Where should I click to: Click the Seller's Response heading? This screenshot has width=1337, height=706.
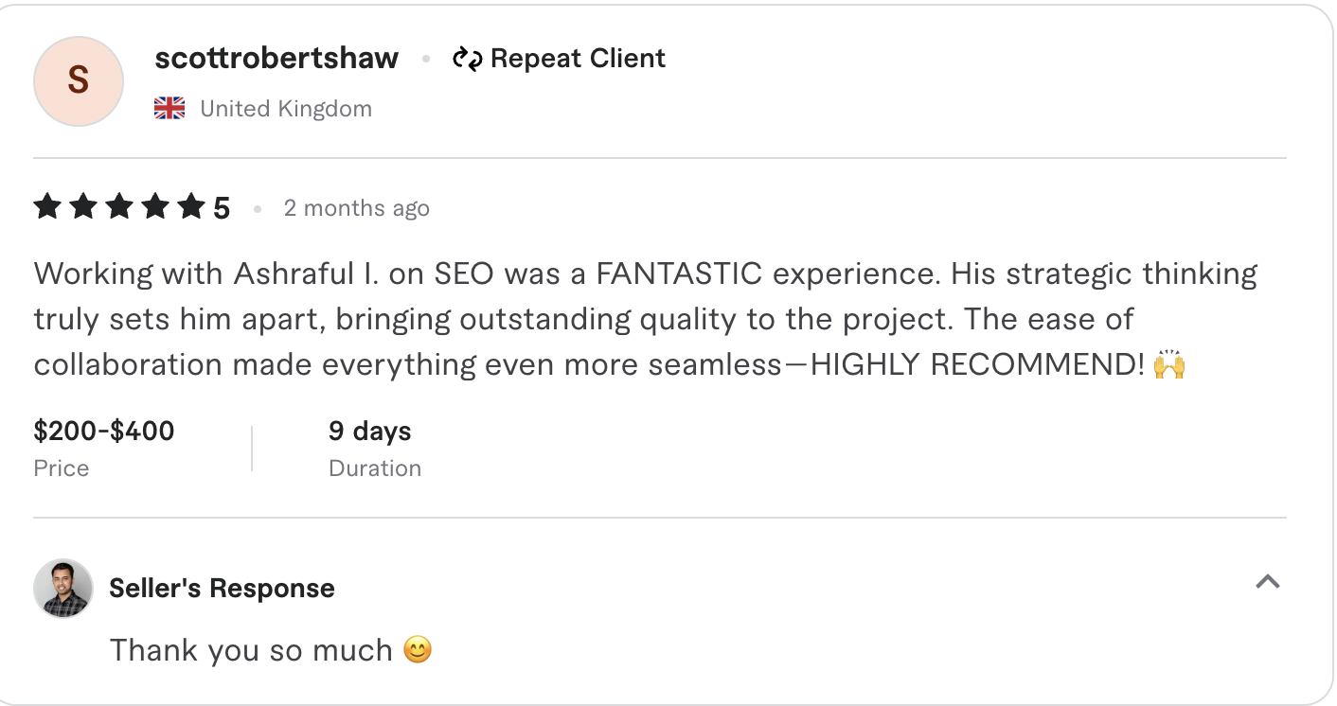click(x=222, y=588)
